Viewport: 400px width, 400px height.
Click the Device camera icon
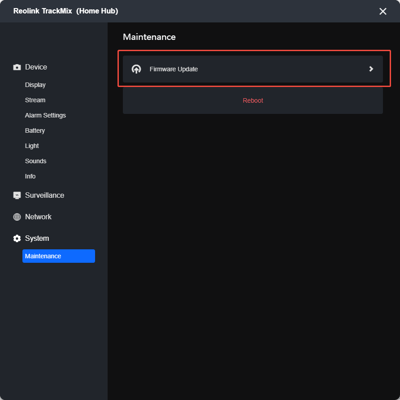pos(17,67)
